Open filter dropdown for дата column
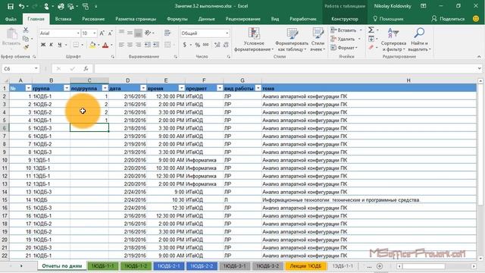 [x=143, y=88]
